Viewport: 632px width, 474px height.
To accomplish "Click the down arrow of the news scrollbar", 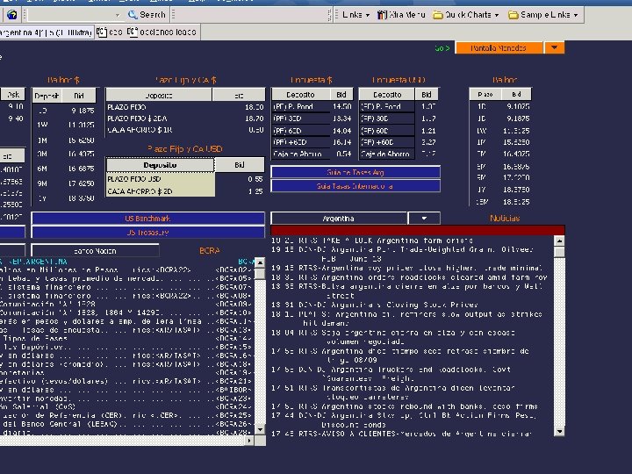I will 559,431.
